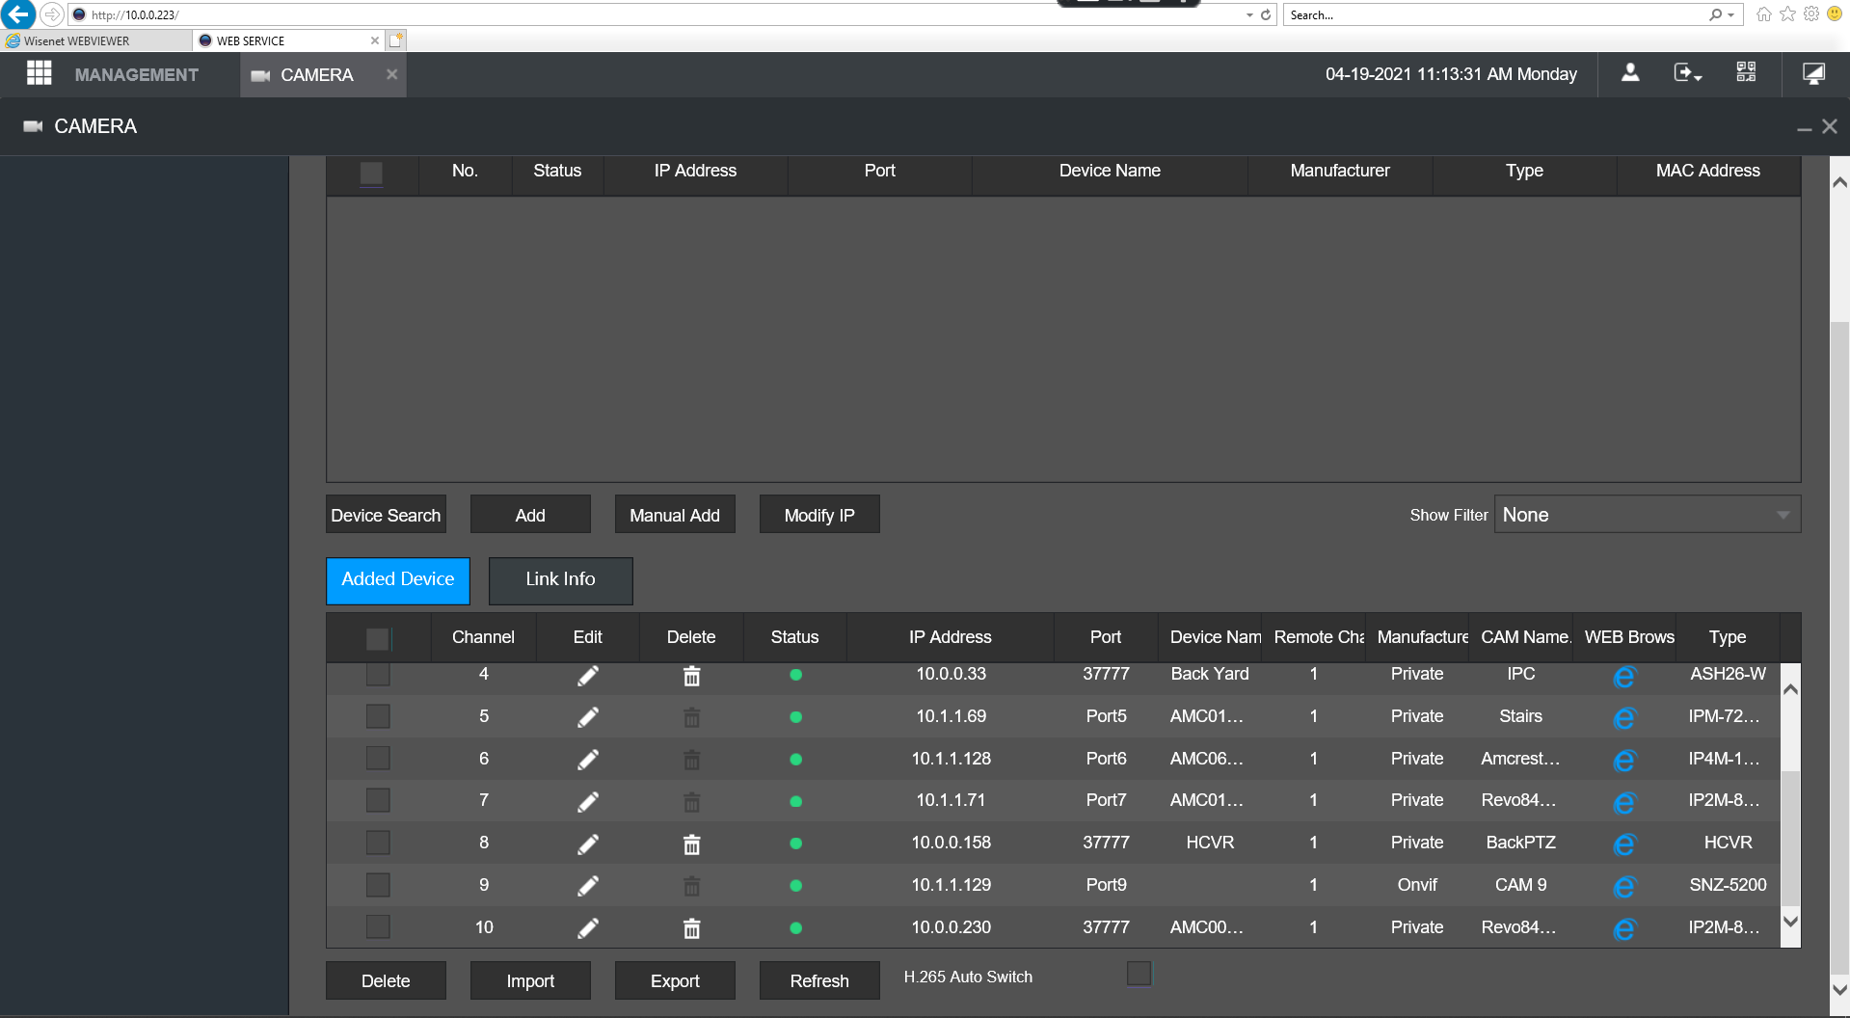Click the QR code icon
Image resolution: width=1850 pixels, height=1018 pixels.
pyautogui.click(x=1746, y=73)
